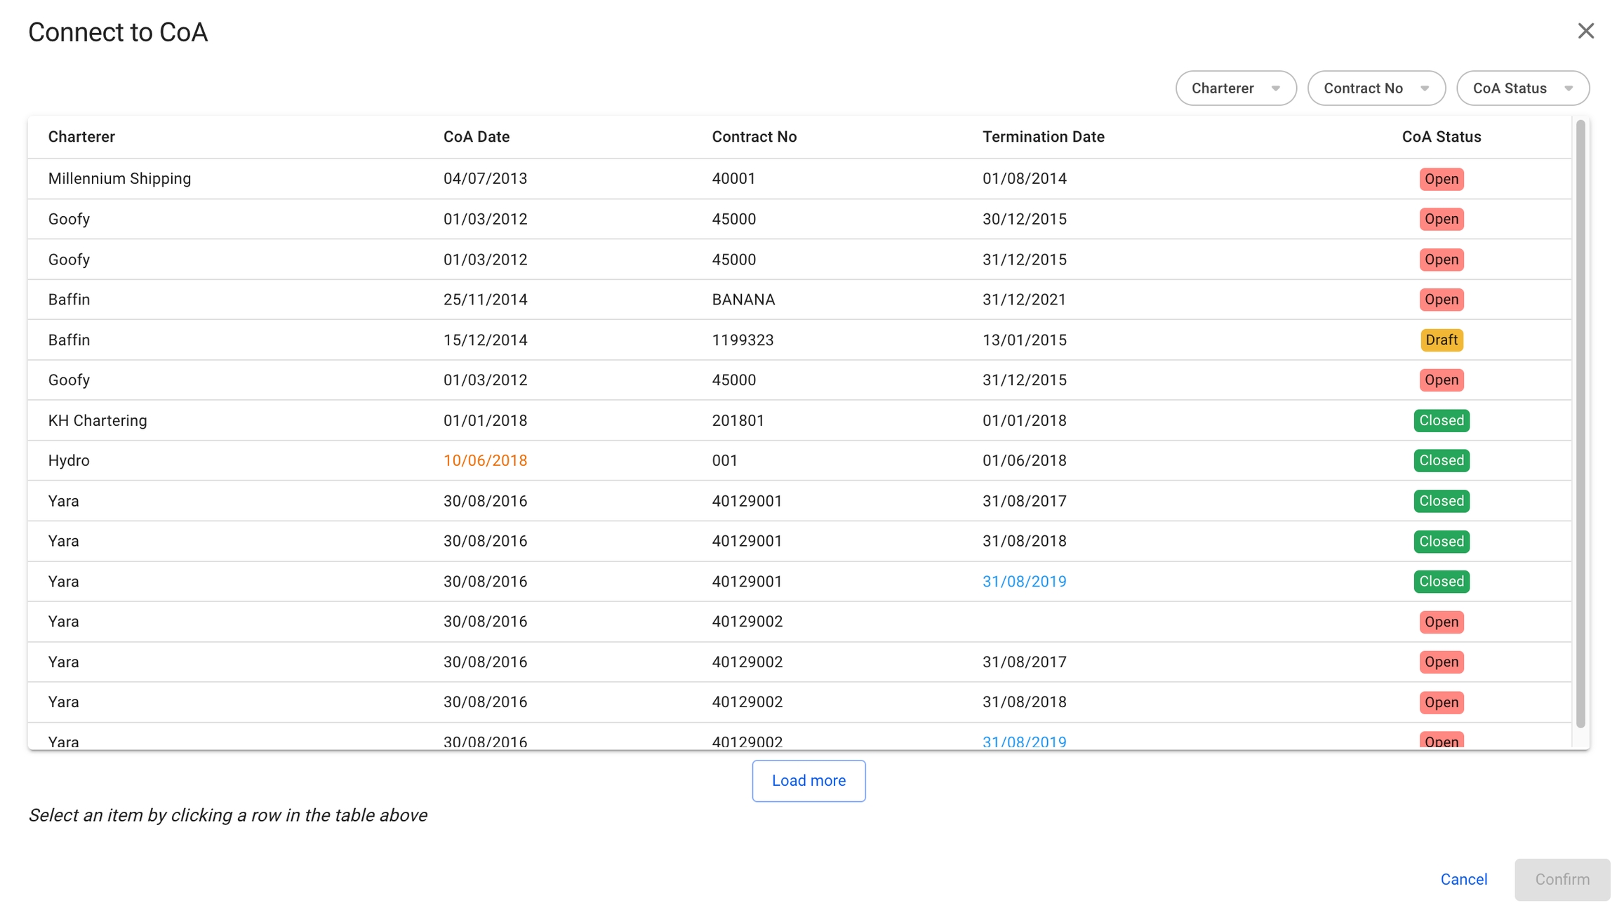The image size is (1617, 910).
Task: Click the blue 31/08/2019 date in Closed row
Action: [1024, 582]
